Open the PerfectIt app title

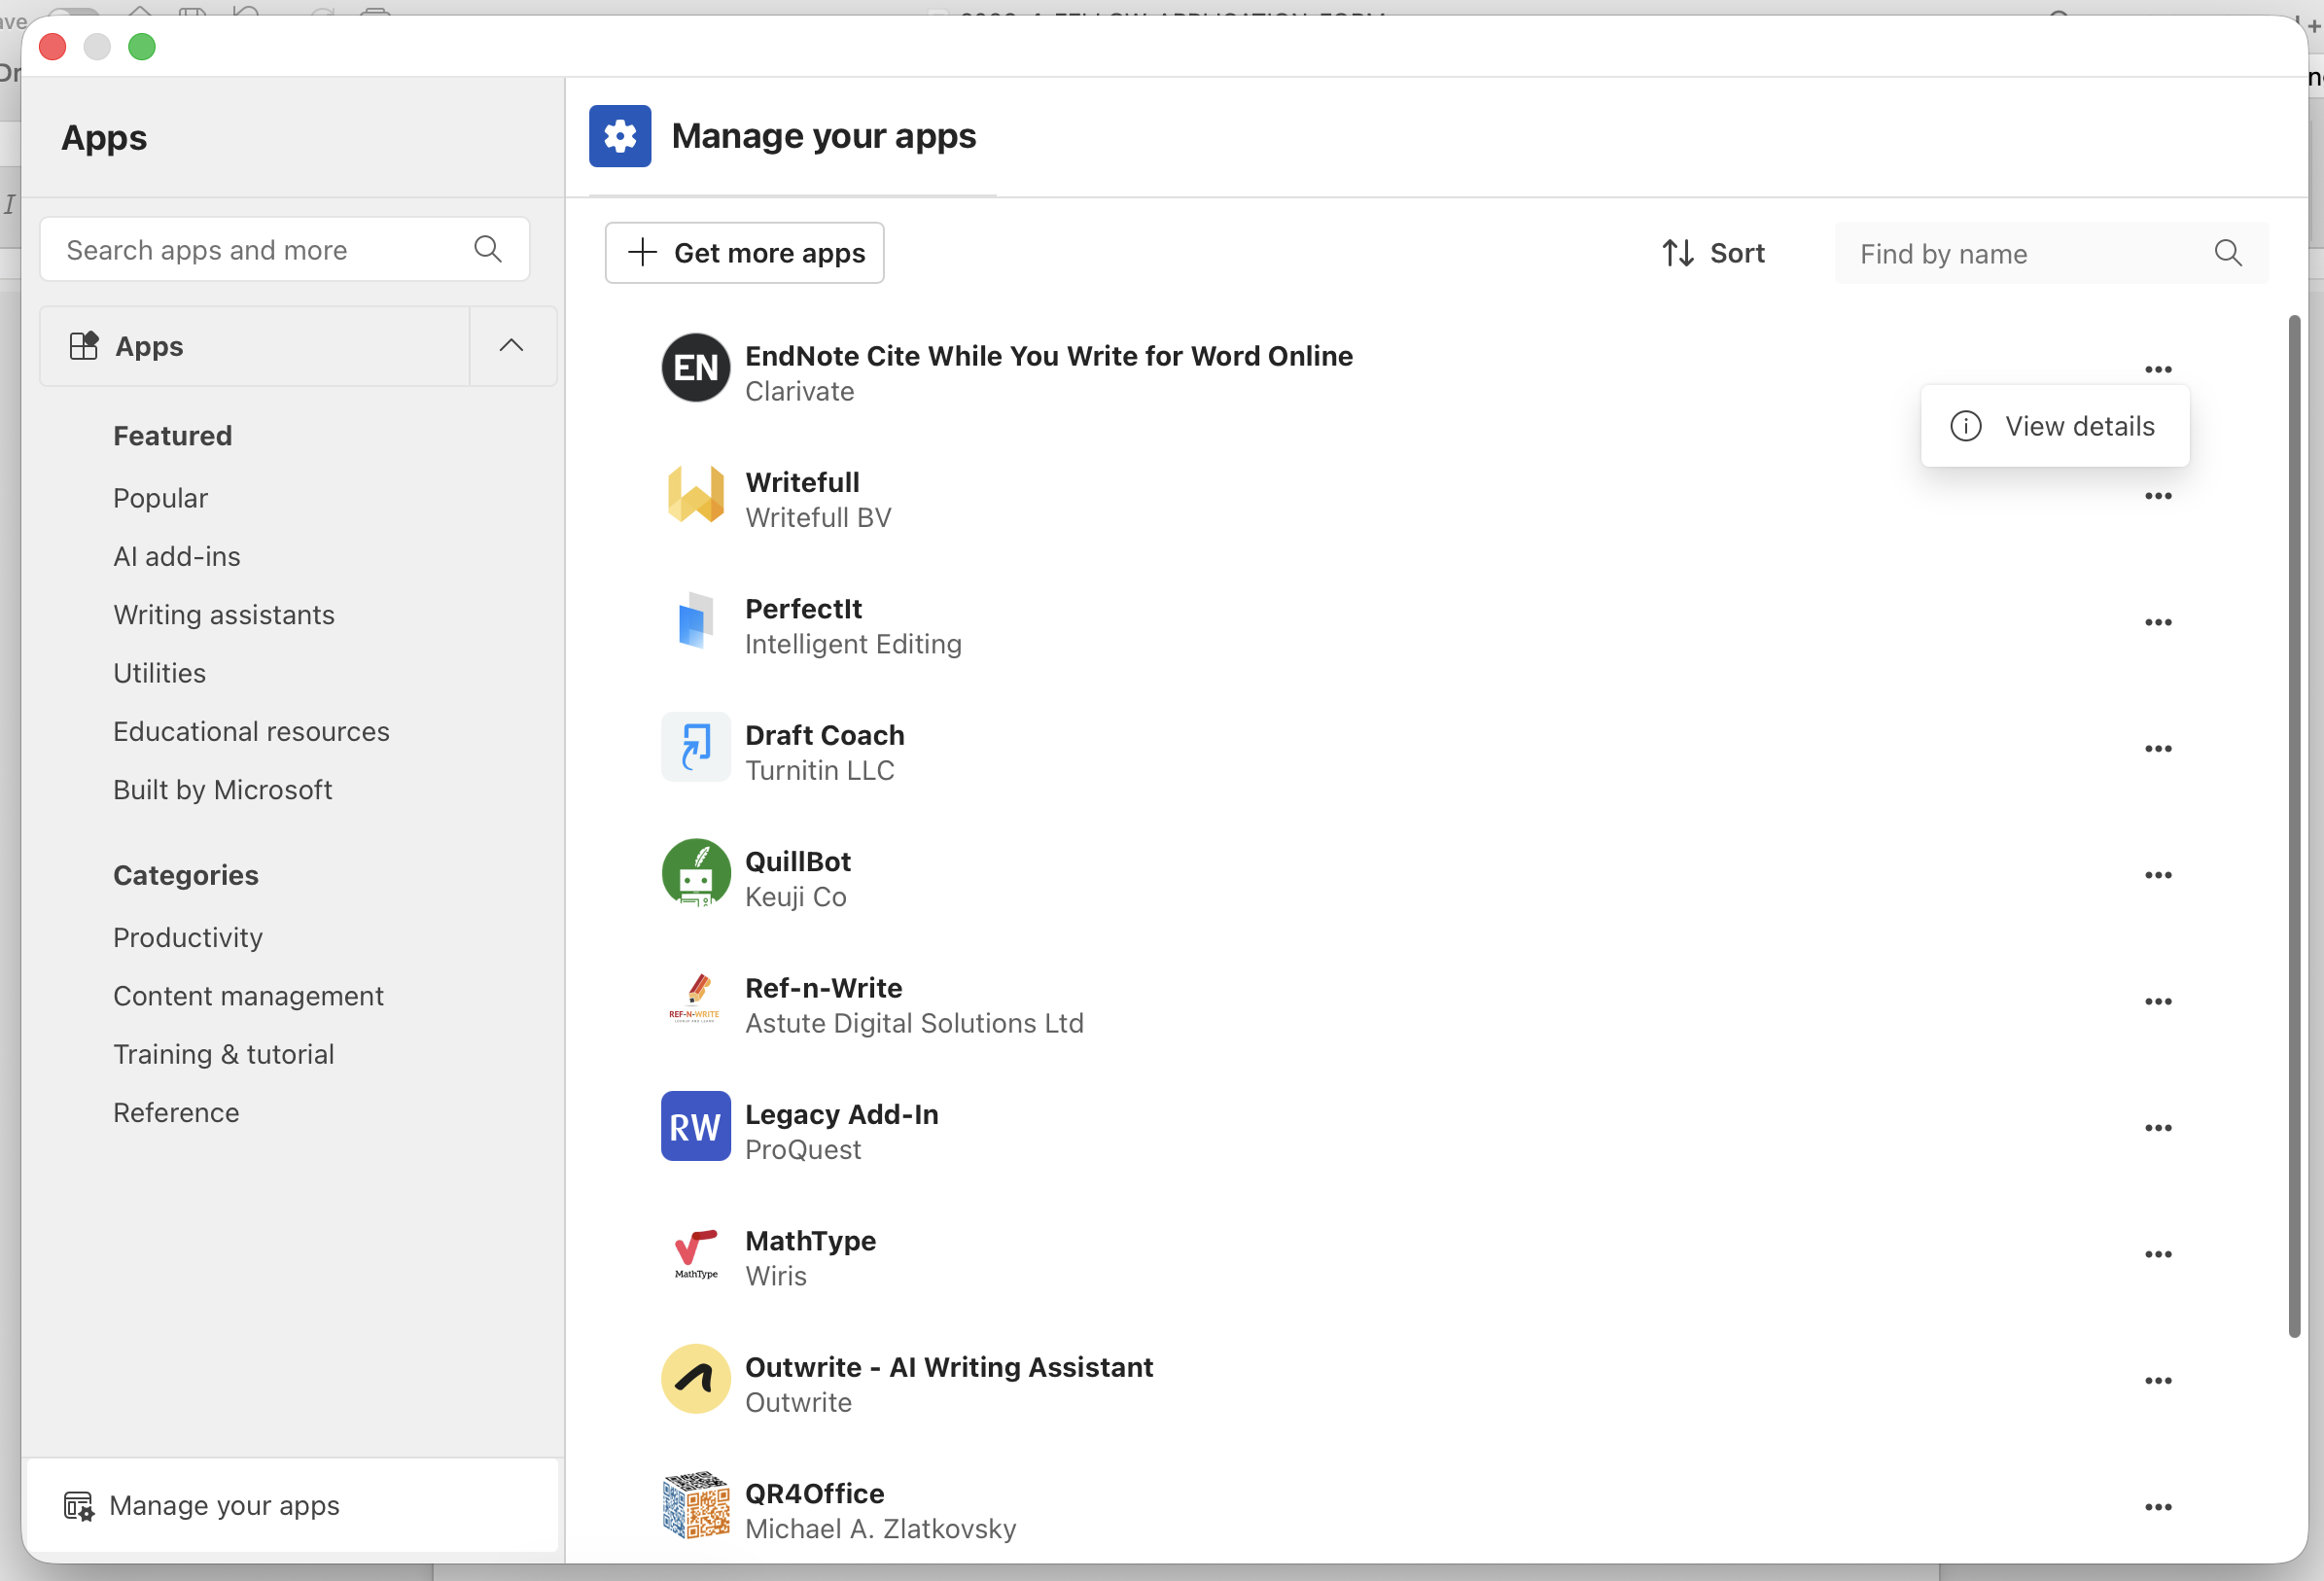(x=804, y=609)
